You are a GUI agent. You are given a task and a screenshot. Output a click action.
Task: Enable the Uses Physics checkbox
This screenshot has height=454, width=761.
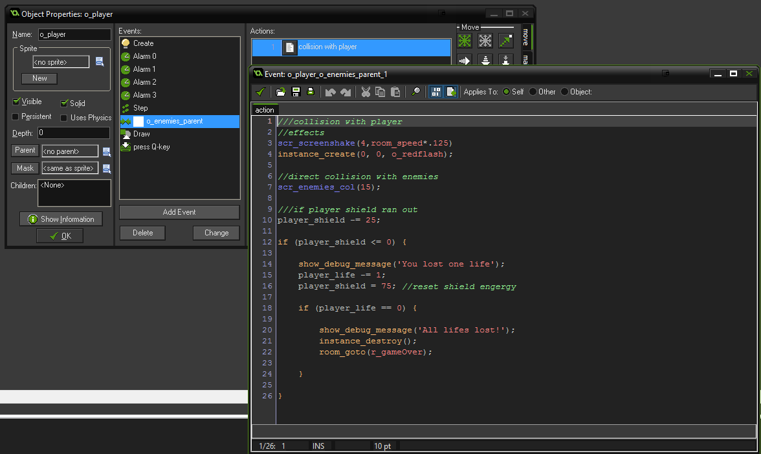[64, 118]
